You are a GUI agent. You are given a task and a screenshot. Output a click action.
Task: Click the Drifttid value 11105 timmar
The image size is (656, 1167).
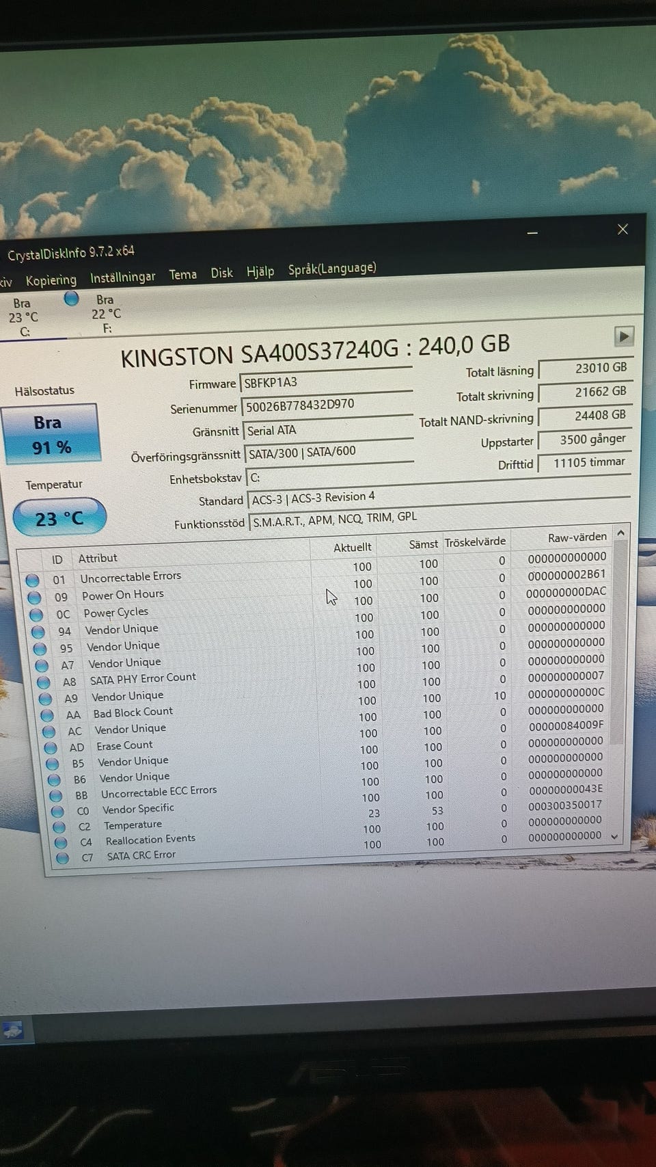pyautogui.click(x=586, y=463)
